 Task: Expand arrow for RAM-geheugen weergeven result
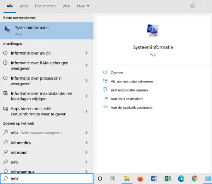click(x=87, y=65)
